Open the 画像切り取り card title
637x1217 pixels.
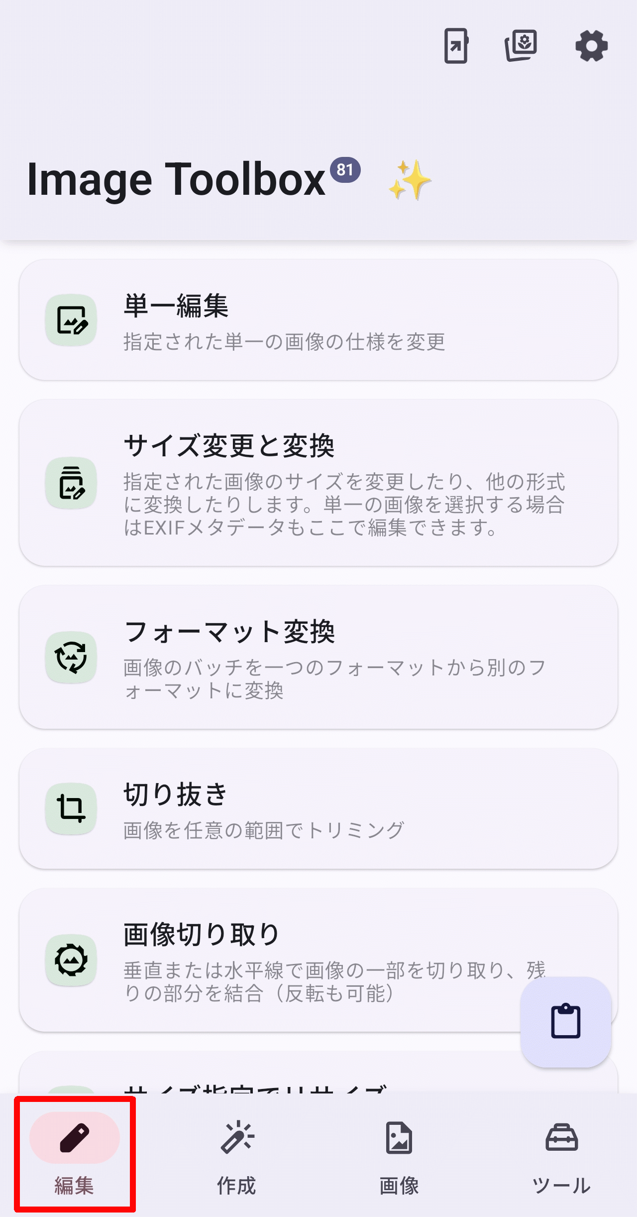pos(202,934)
